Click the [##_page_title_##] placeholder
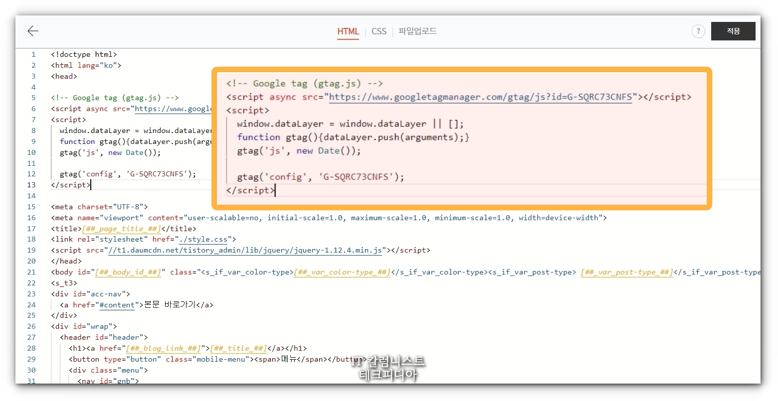Image resolution: width=778 pixels, height=401 pixels. point(121,229)
